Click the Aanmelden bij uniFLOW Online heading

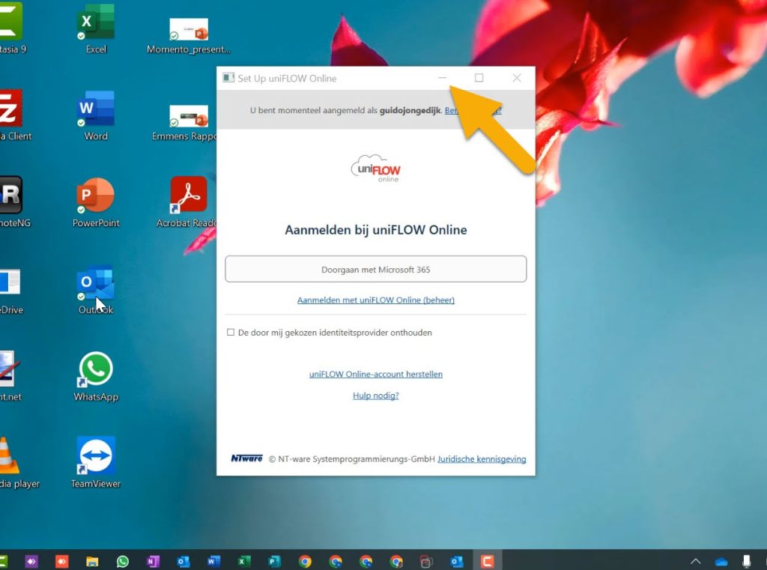tap(376, 230)
